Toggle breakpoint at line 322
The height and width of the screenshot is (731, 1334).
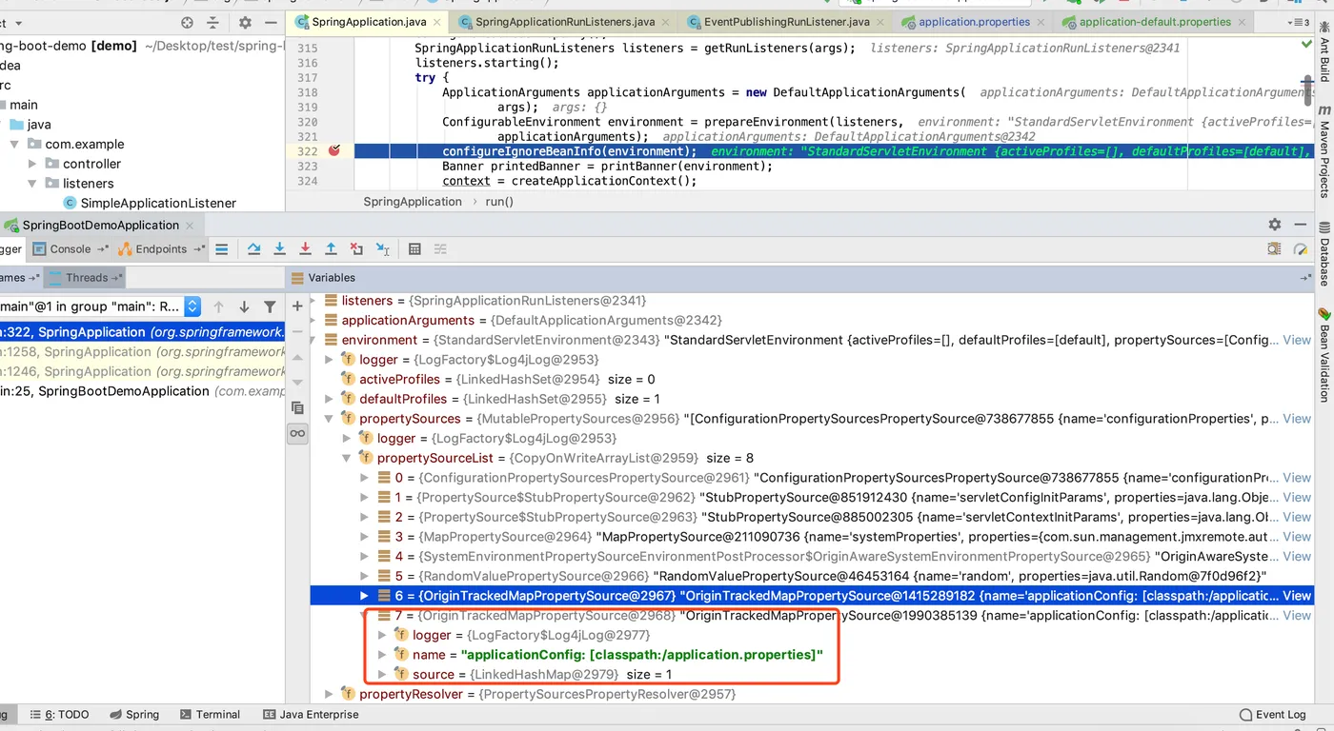click(x=334, y=150)
